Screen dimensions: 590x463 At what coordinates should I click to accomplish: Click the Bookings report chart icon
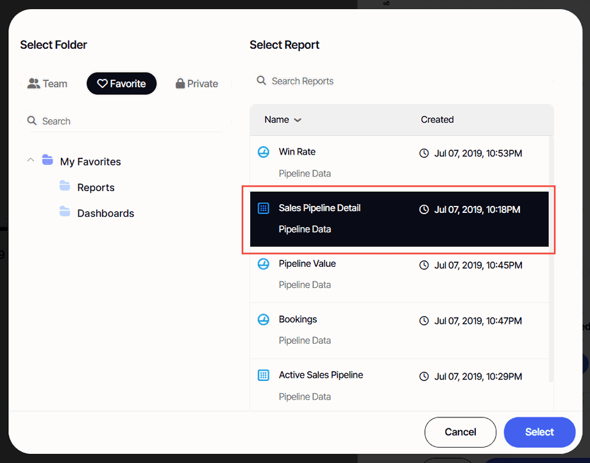click(263, 320)
